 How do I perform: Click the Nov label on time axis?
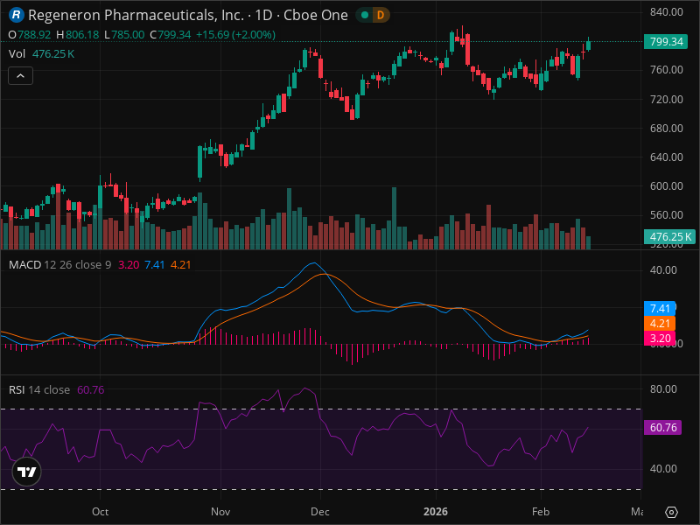pyautogui.click(x=220, y=512)
